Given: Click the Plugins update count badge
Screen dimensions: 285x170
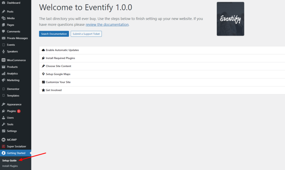Looking at the screenshot, I should point(19,111).
